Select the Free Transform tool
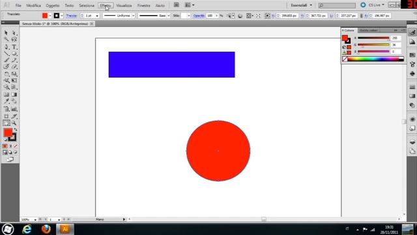The height and width of the screenshot is (235, 417). pos(14,80)
